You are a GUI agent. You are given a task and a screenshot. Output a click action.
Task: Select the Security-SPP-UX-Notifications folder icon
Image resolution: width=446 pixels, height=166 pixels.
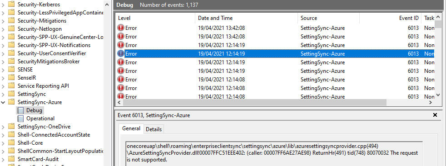coord(11,45)
